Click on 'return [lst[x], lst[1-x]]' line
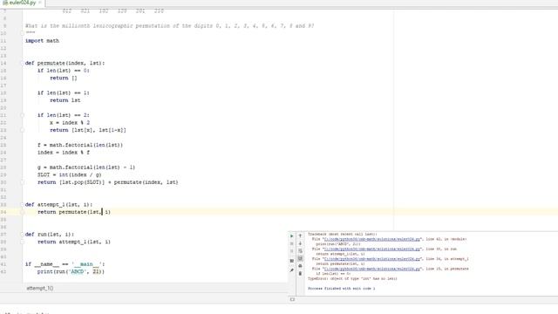Viewport: 558px width, 314px height. pos(88,130)
